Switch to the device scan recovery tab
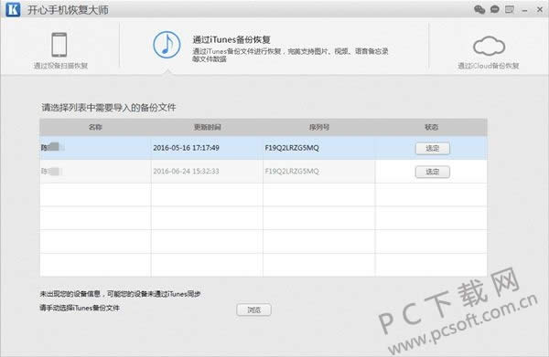The width and height of the screenshot is (549, 357). click(60, 66)
